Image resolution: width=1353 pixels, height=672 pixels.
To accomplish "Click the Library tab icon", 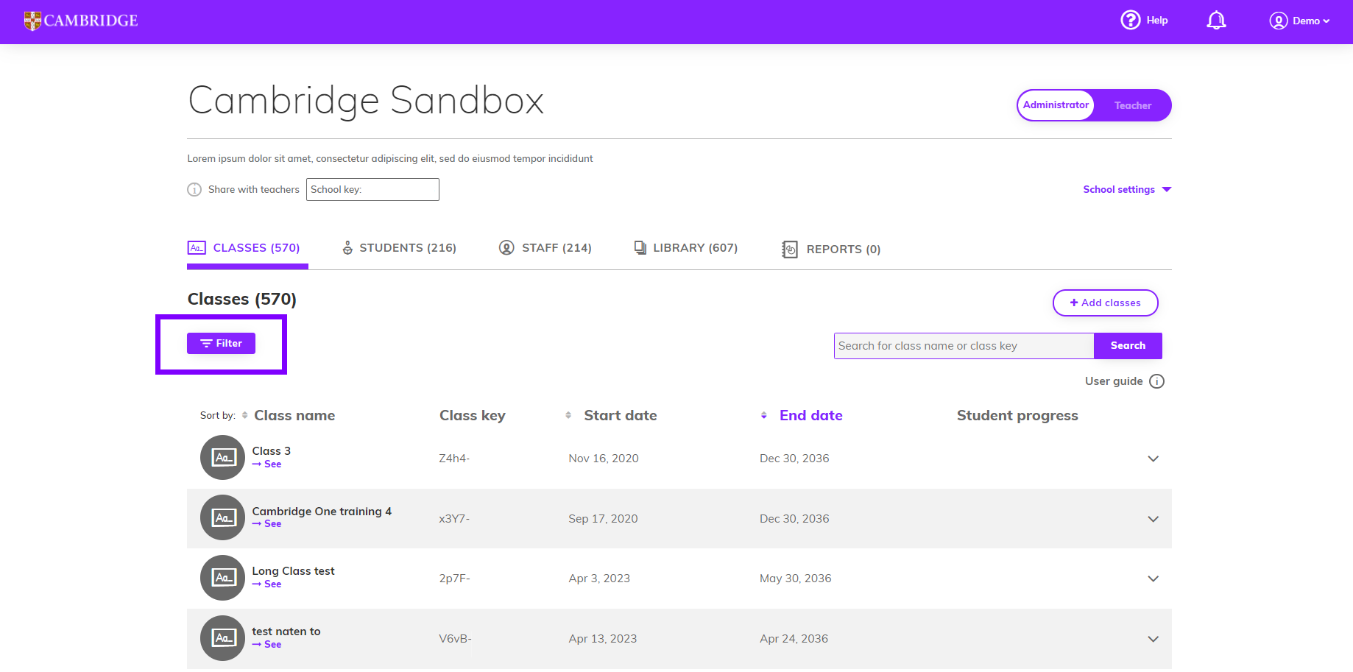I will [640, 247].
